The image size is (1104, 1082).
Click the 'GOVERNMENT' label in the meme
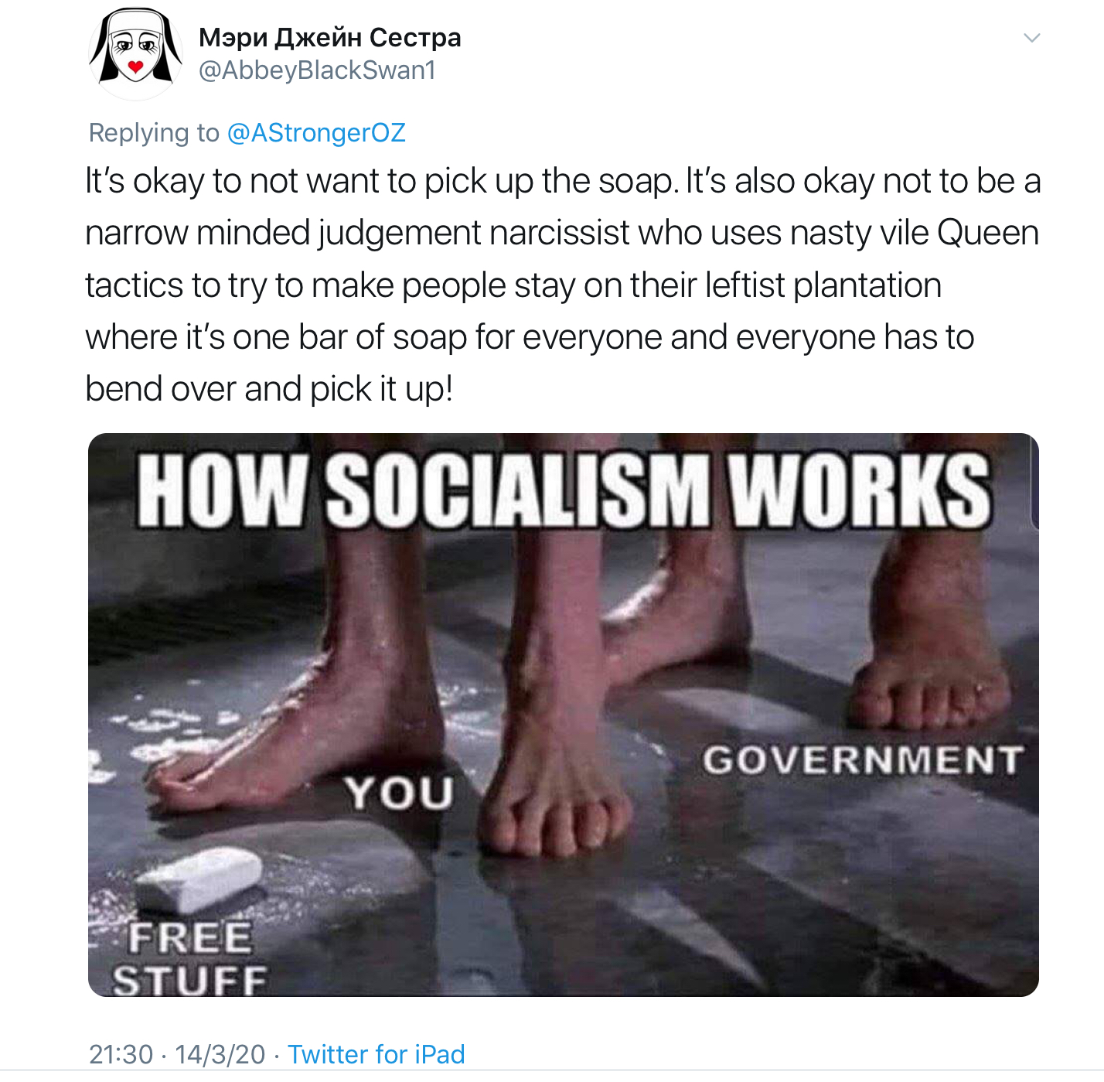point(863,760)
